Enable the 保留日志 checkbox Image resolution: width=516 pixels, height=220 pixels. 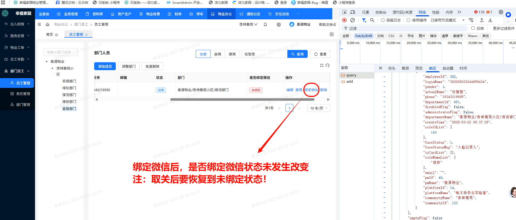[x=383, y=20]
